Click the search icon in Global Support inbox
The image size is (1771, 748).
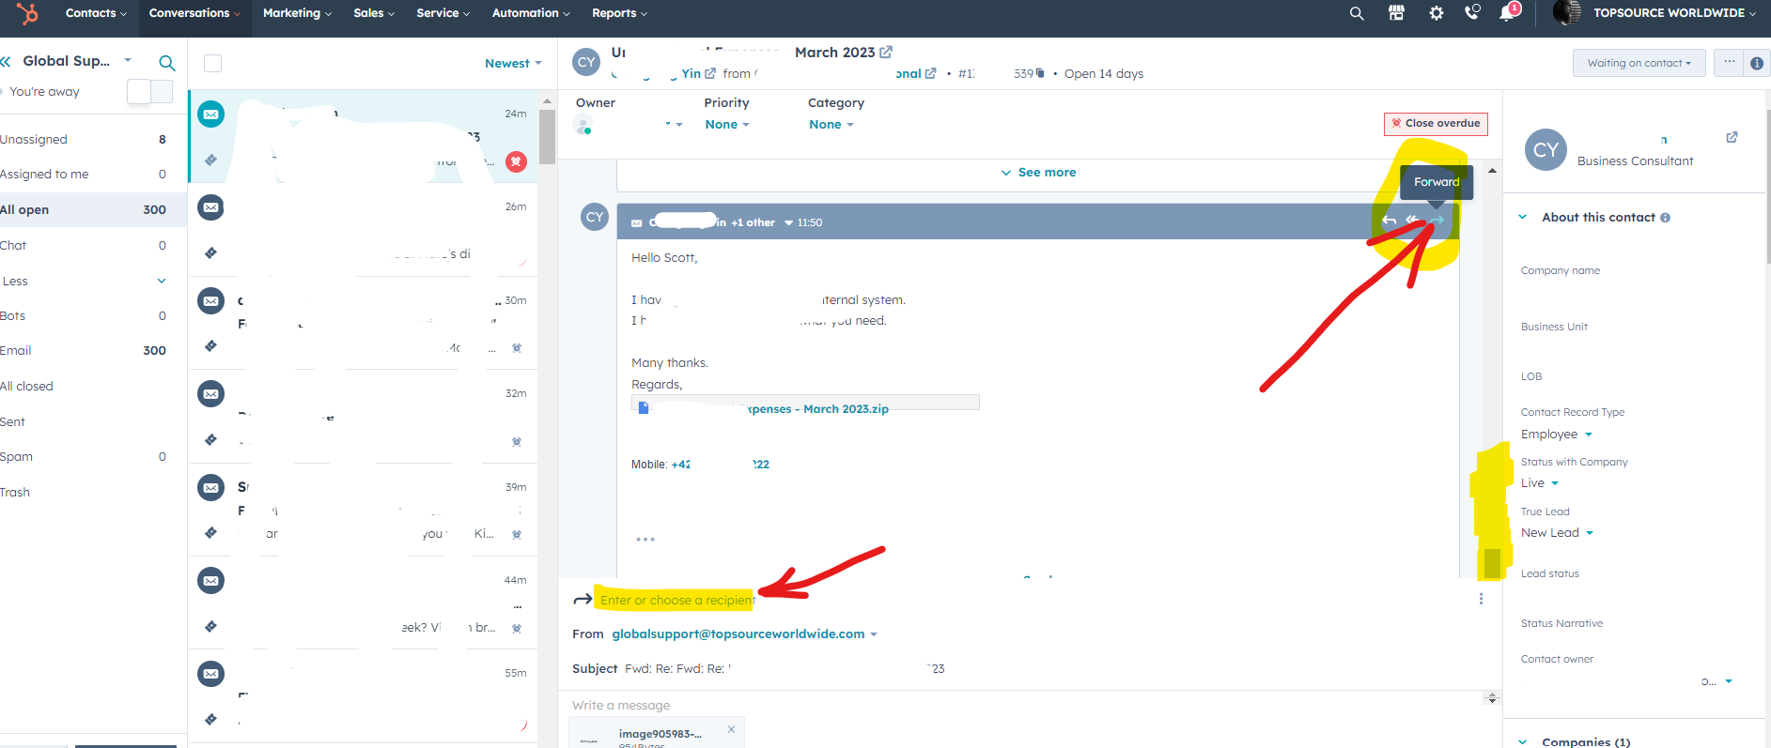click(x=167, y=63)
